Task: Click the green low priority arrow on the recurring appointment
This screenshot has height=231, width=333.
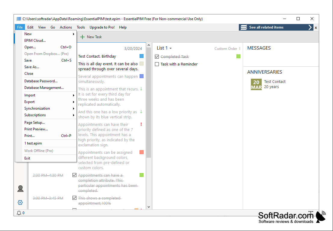Action: coord(141,89)
